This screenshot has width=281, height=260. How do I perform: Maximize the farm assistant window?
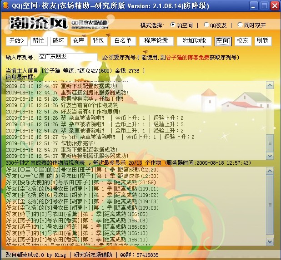tap(264, 6)
